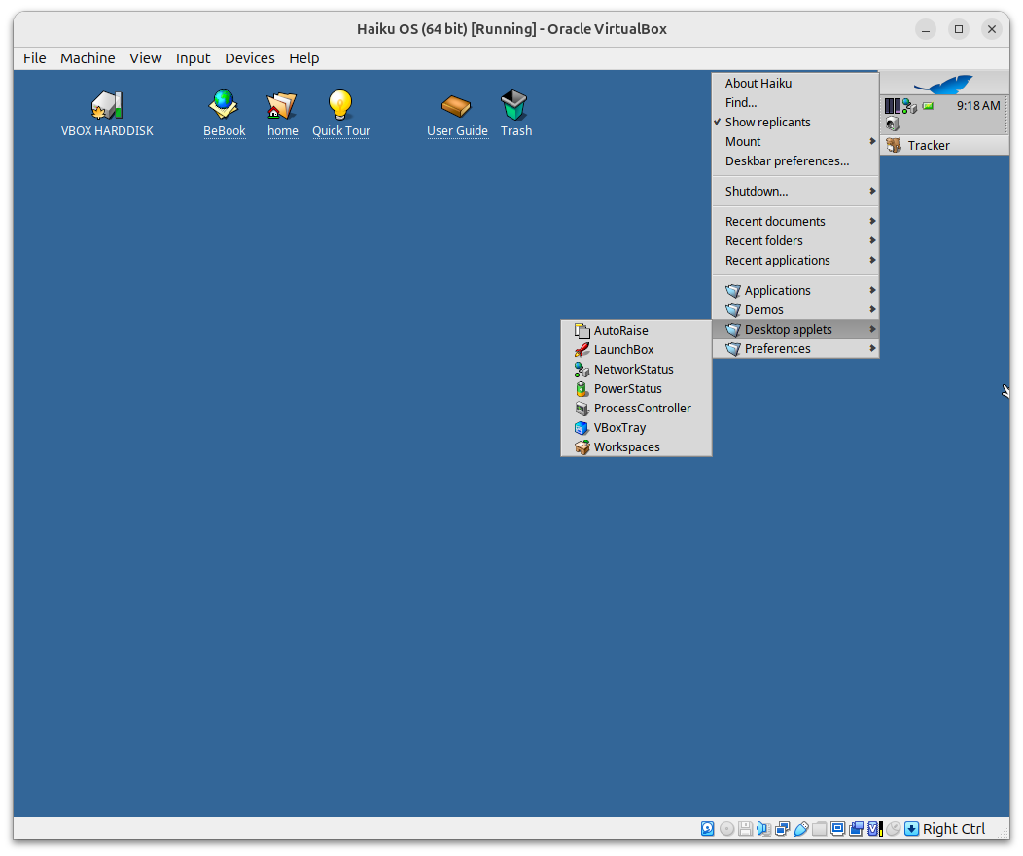Click the CPU usage bars in Deskbar tray

click(893, 106)
